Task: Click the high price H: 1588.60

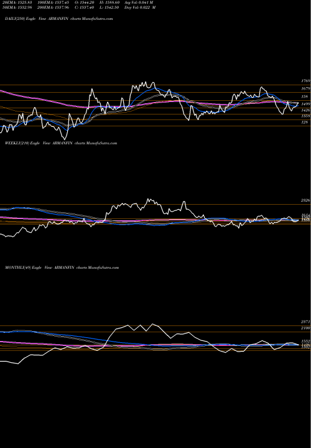Action: [x=109, y=2]
